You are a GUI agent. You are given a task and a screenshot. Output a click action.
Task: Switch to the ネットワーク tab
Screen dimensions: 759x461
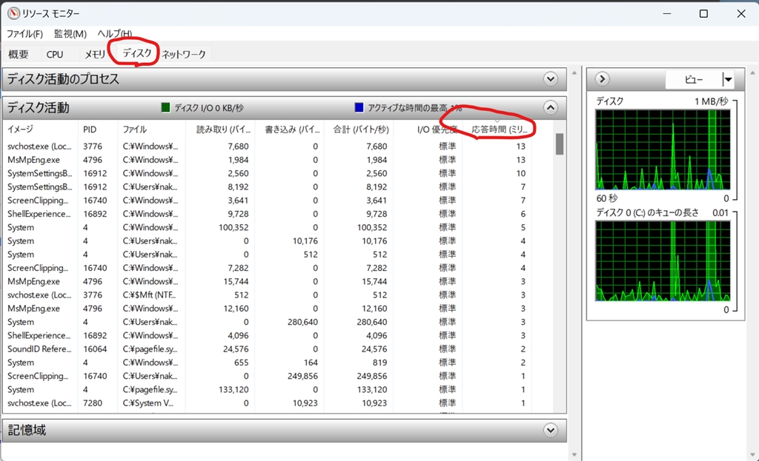tap(184, 54)
